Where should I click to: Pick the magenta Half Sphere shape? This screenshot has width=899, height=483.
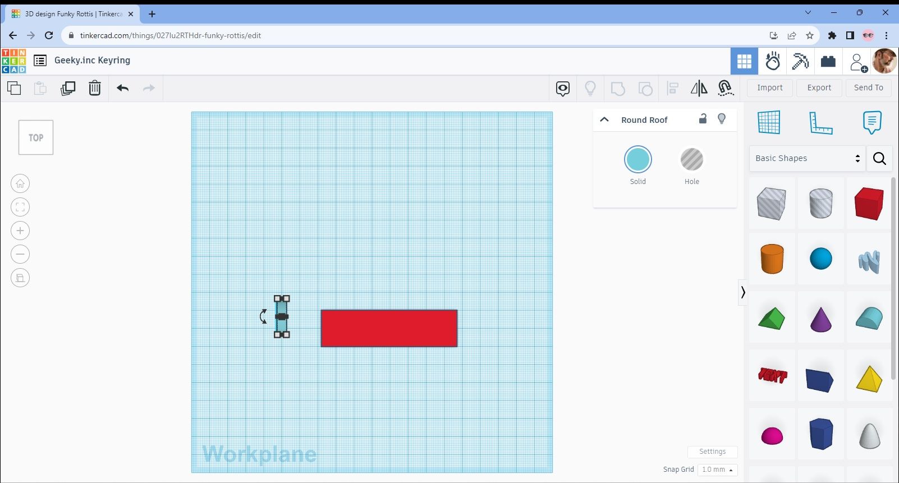pyautogui.click(x=772, y=435)
